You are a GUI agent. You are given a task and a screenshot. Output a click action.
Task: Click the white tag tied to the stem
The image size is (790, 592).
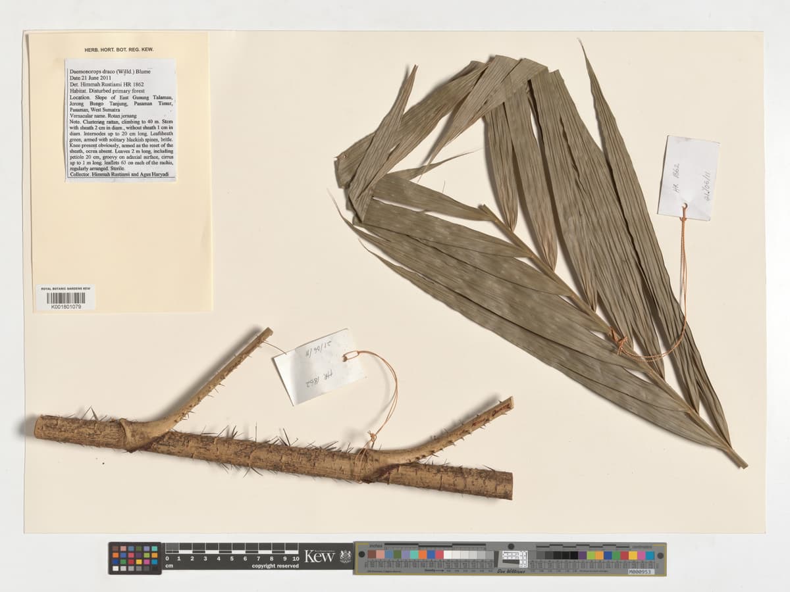[319, 366]
